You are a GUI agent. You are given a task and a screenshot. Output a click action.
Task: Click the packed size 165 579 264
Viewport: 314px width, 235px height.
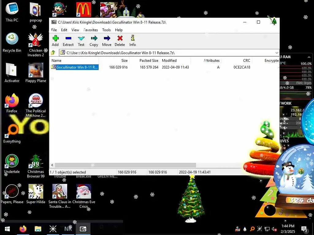pyautogui.click(x=149, y=67)
